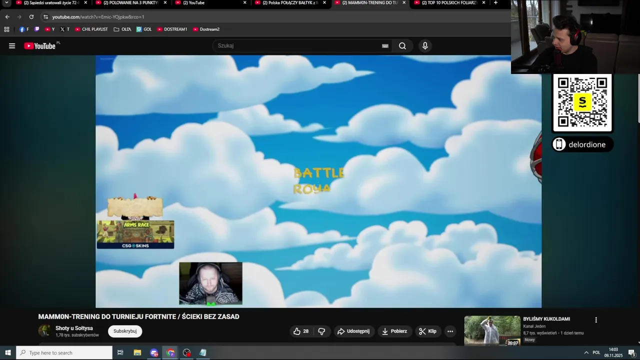
Task: Open the apps grid in bookmarks bar
Action: click(x=6, y=29)
